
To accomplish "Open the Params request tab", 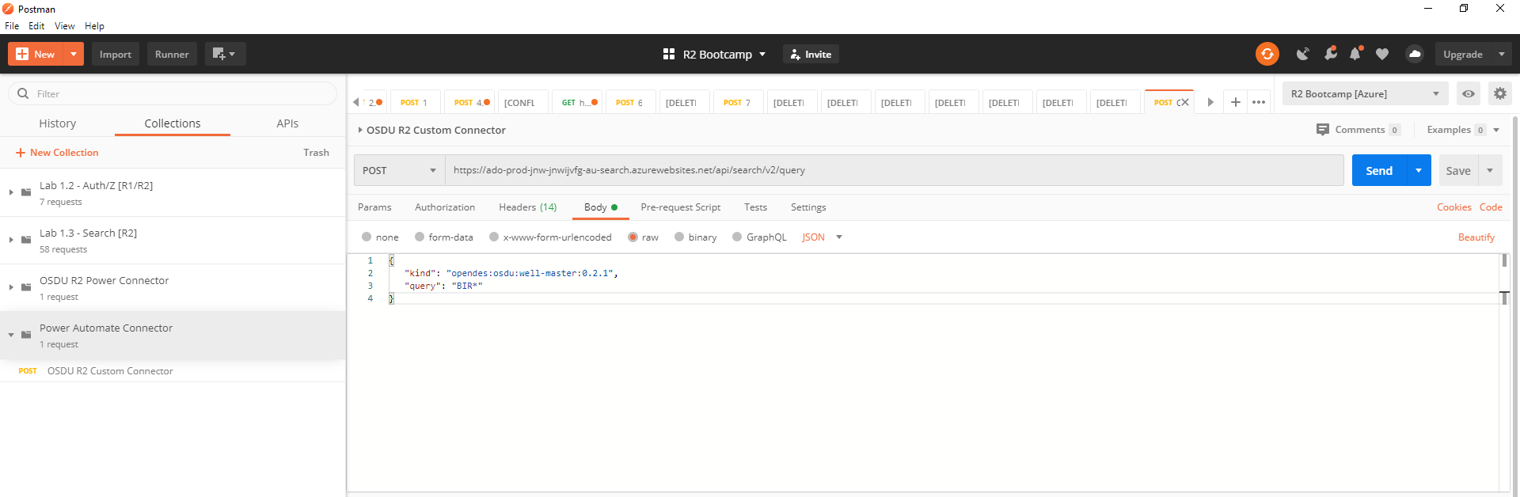I will (x=374, y=207).
